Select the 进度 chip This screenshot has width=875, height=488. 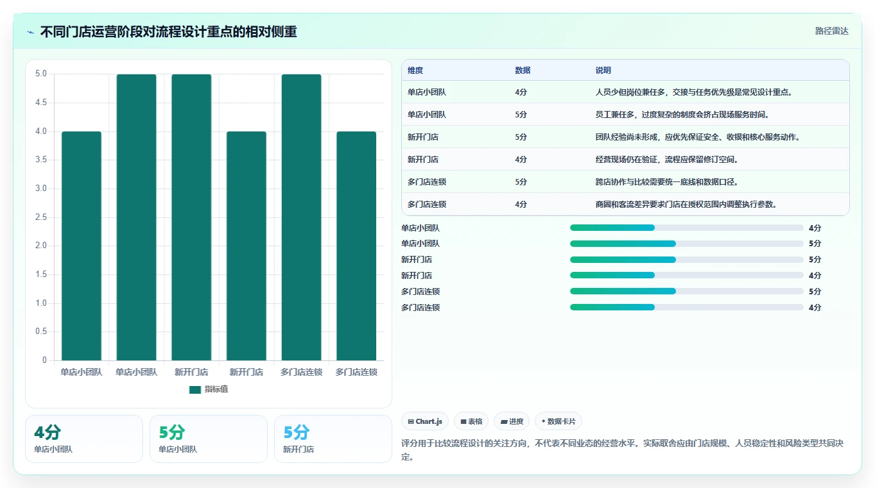tap(512, 421)
